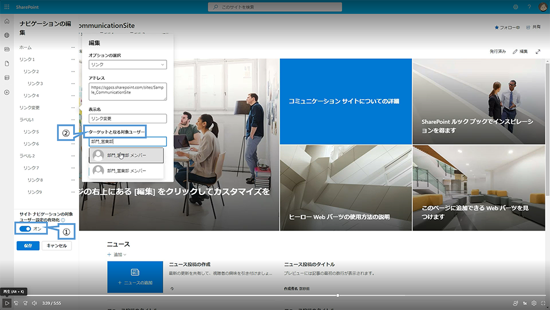Image resolution: width=550 pixels, height=310 pixels.
Task: Open the Web パーツを見つけます hero tile
Action: tap(479, 188)
